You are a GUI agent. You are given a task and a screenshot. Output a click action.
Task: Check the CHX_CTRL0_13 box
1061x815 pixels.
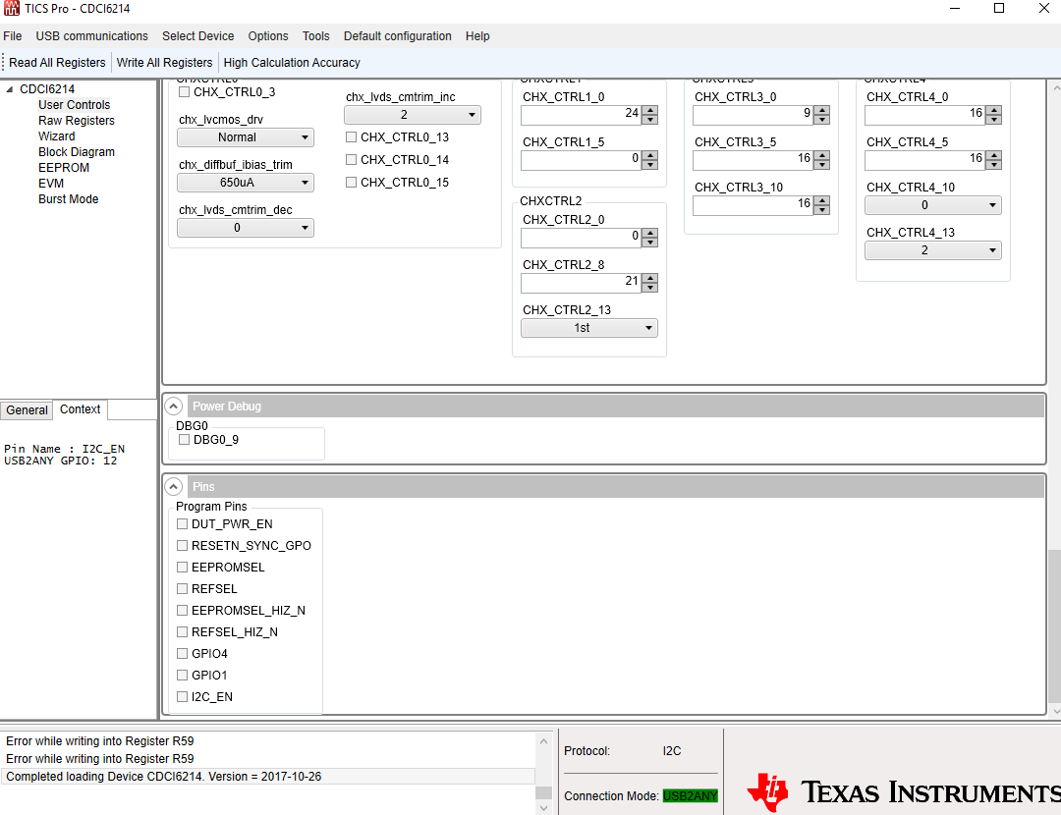(351, 137)
